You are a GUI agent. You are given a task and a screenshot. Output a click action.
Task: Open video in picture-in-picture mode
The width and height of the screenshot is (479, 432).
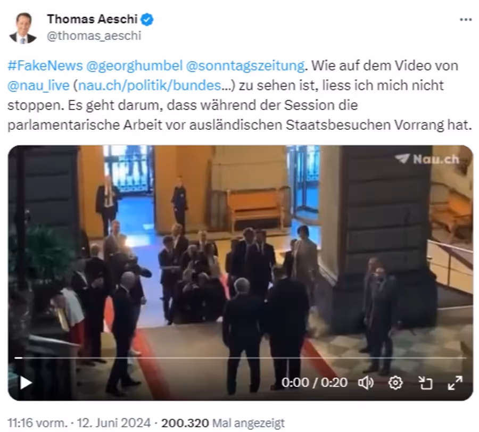tap(425, 383)
